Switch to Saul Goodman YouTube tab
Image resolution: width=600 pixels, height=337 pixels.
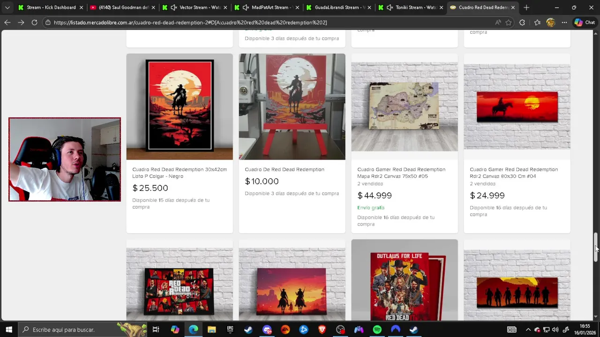click(x=122, y=7)
